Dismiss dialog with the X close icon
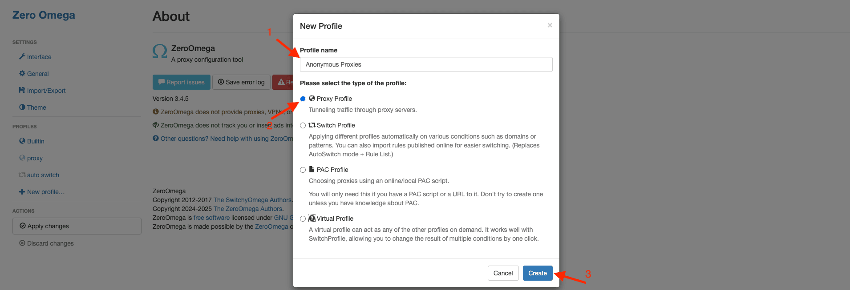The height and width of the screenshot is (290, 850). [x=550, y=25]
